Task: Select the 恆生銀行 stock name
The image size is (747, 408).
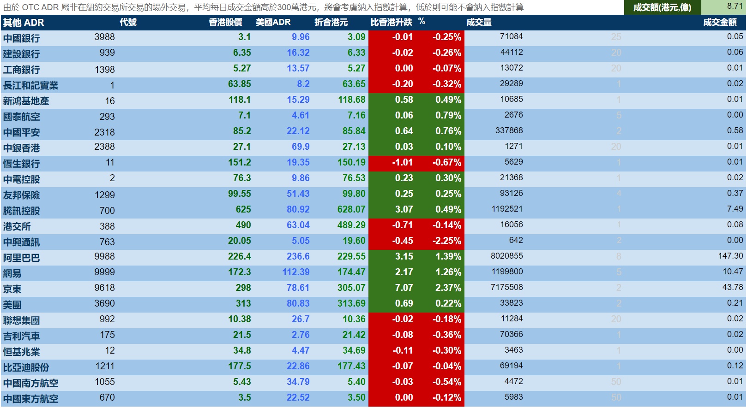Action: tap(21, 164)
